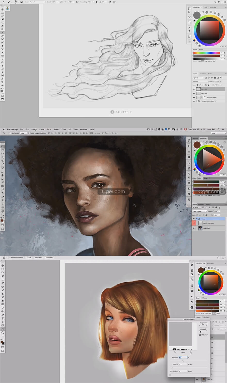227x383 pixels.
Task: Click the Home icon in the sketch window
Action: point(3,2)
